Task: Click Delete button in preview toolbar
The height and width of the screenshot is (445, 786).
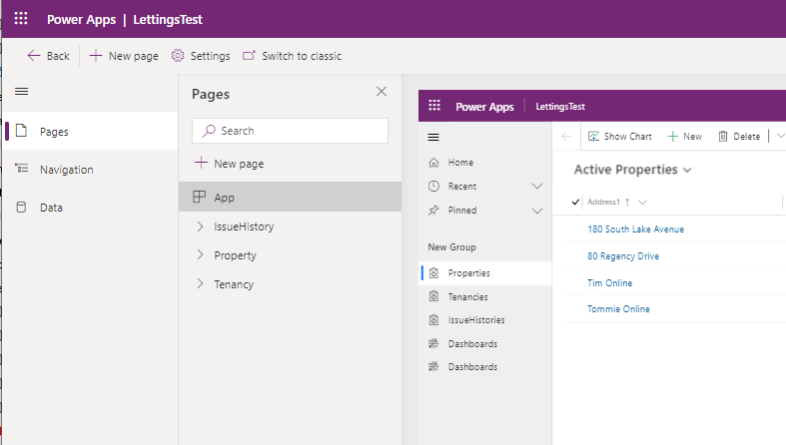Action: pos(739,136)
